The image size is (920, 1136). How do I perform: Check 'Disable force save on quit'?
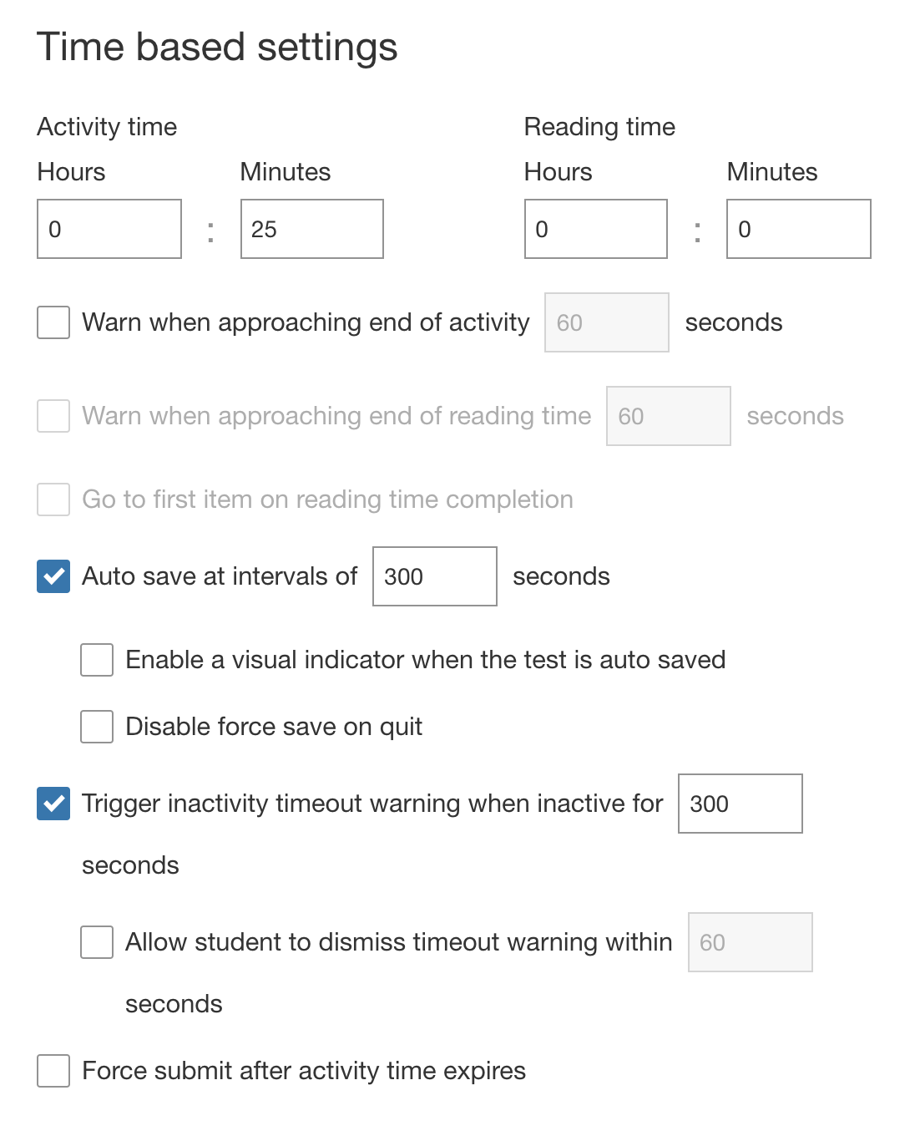coord(96,727)
